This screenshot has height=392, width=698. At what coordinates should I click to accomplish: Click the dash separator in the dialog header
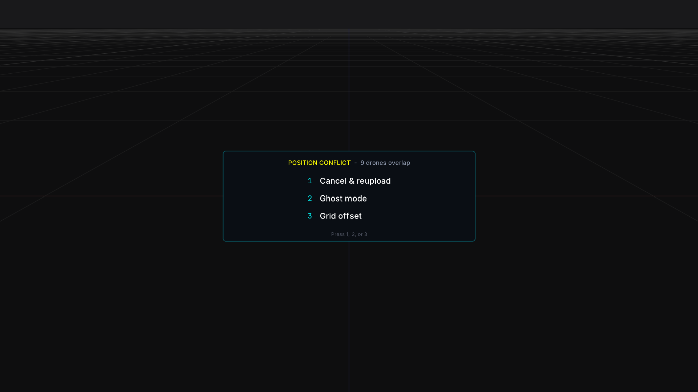click(x=356, y=163)
